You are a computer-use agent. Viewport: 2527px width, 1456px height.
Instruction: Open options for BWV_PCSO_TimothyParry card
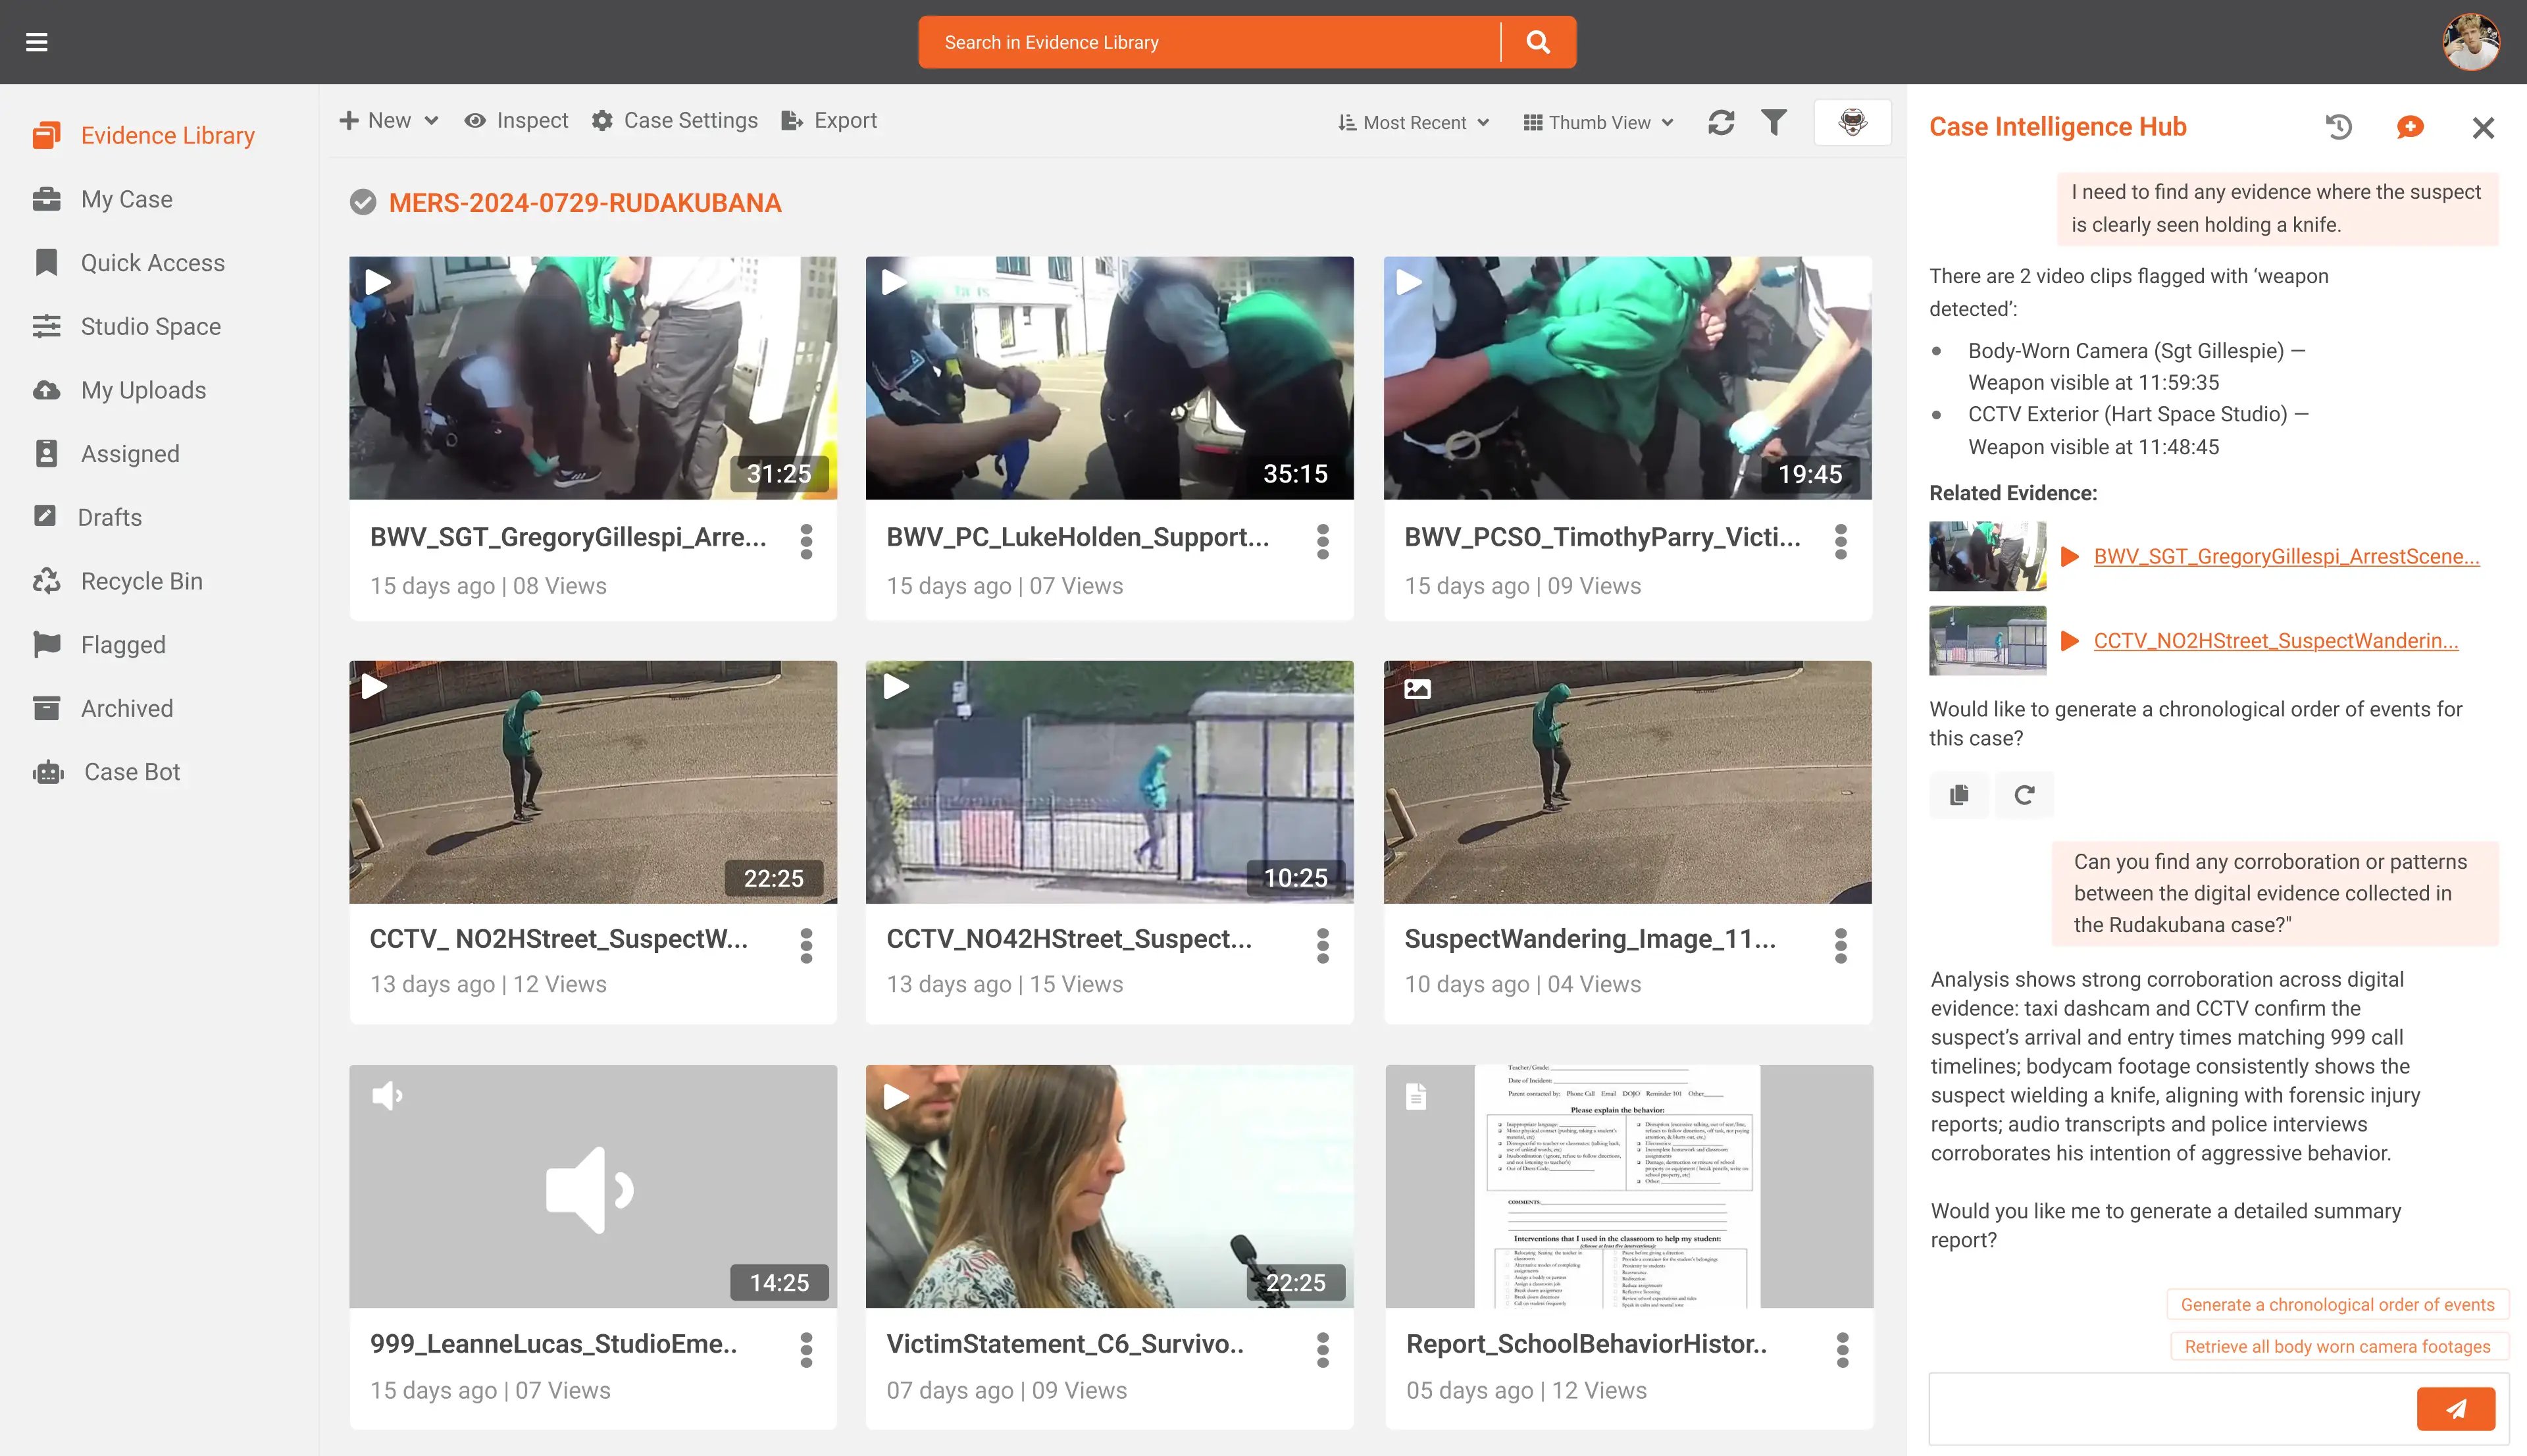(1840, 541)
